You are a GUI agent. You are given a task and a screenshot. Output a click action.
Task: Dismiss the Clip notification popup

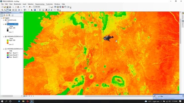pos(183,96)
